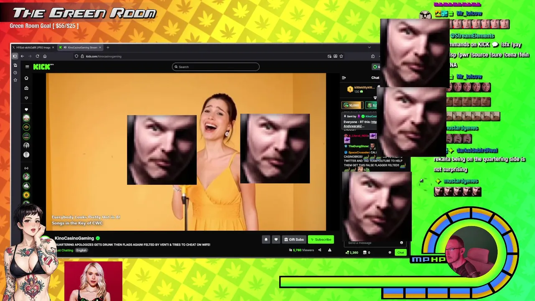535x301 pixels.
Task: Click the green Chat send button
Action: tap(401, 253)
